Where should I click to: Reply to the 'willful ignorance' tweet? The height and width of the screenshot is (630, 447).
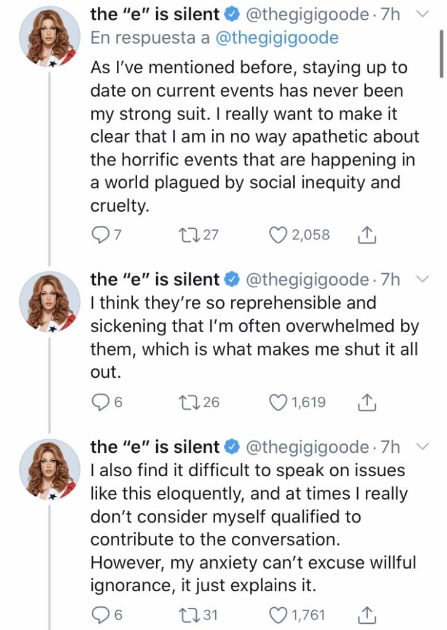tap(100, 614)
